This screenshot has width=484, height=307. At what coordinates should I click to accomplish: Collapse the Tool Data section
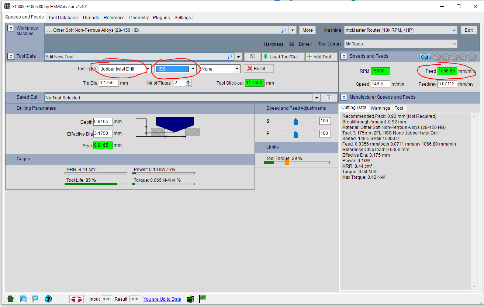coord(11,57)
